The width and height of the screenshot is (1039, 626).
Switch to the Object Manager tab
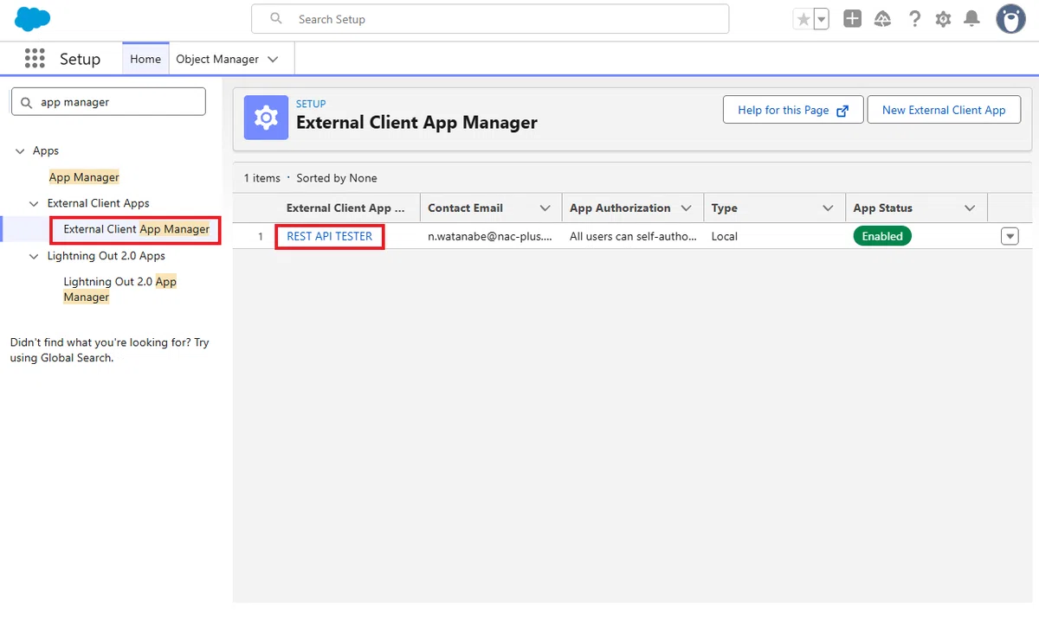coord(217,59)
